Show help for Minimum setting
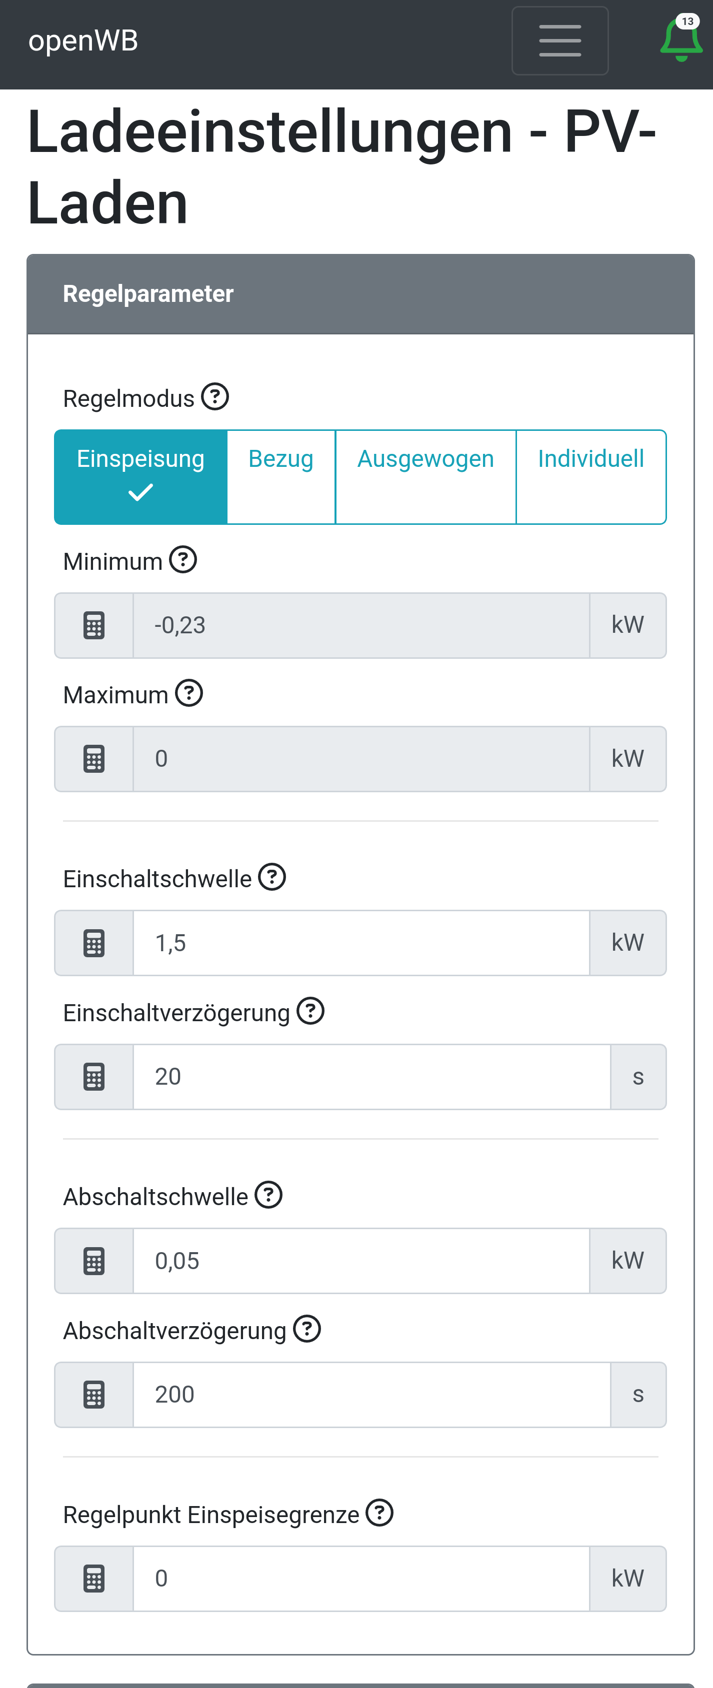713x1688 pixels. pyautogui.click(x=183, y=560)
